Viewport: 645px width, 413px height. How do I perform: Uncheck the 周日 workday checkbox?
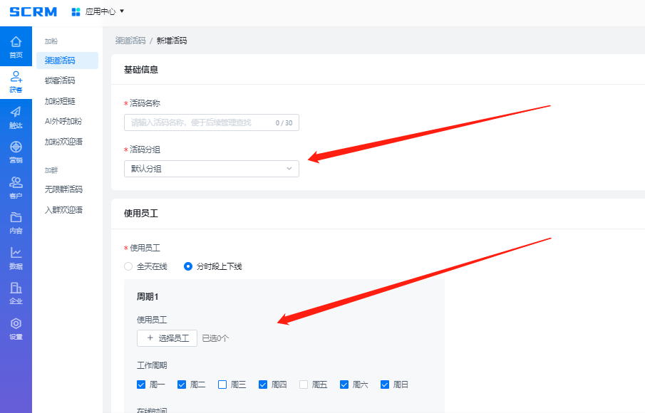point(386,385)
